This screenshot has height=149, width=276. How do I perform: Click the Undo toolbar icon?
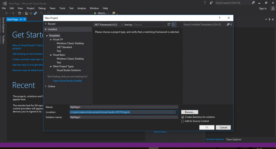(x=41, y=13)
